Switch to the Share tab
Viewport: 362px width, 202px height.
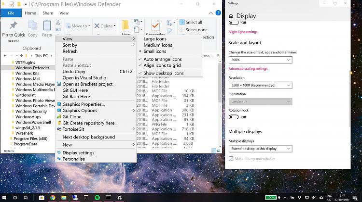coord(48,13)
